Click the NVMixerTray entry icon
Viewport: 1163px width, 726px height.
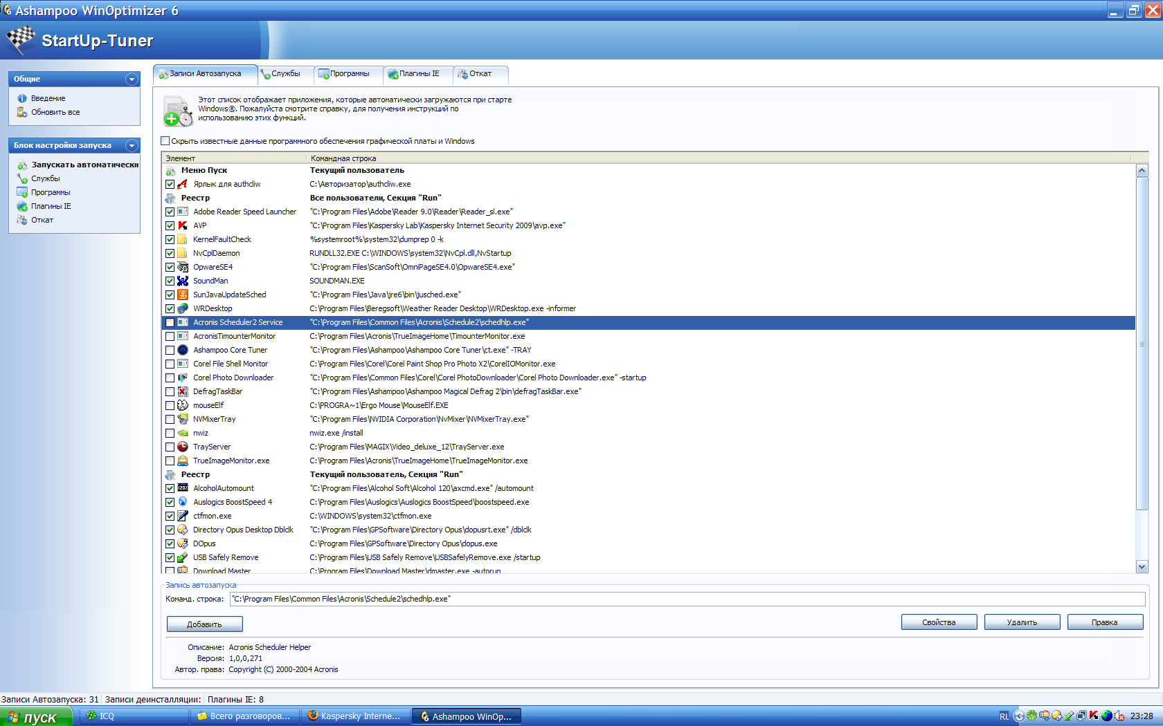click(x=183, y=419)
